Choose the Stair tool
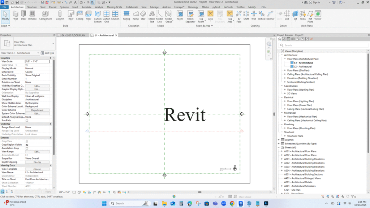Screen dimensions: 370x208 pos(143,15)
